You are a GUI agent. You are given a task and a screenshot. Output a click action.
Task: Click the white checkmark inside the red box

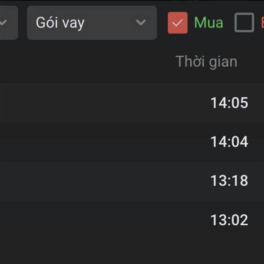(177, 23)
